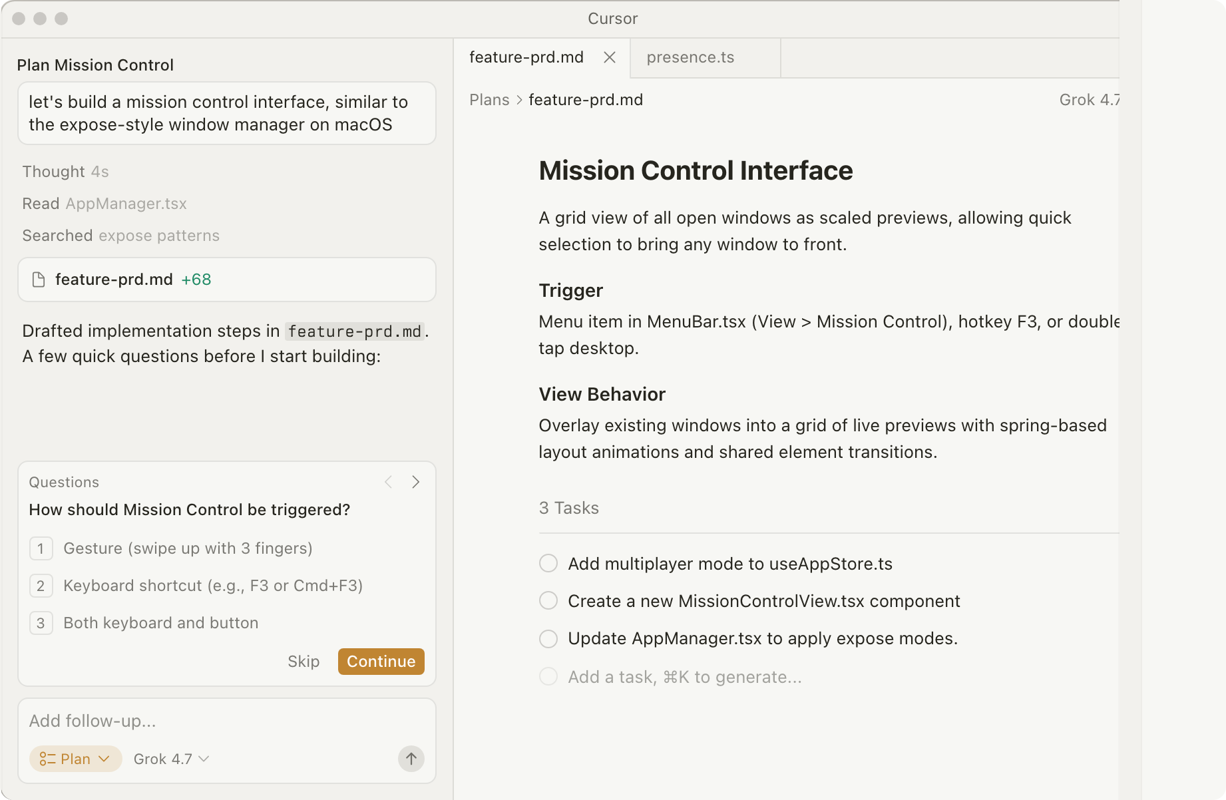Click the 3 Tasks label
Image resolution: width=1226 pixels, height=800 pixels.
[569, 508]
